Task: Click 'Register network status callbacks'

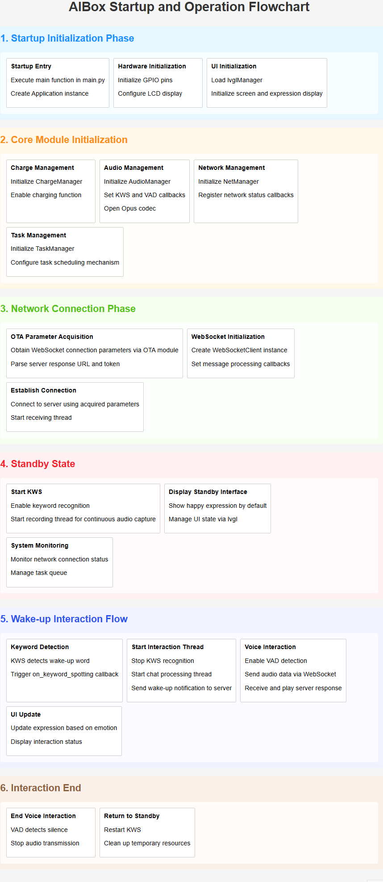Action: (246, 195)
